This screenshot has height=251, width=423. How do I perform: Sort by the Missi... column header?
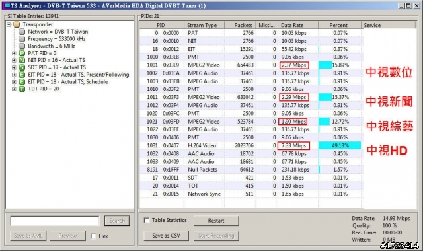tap(266, 25)
